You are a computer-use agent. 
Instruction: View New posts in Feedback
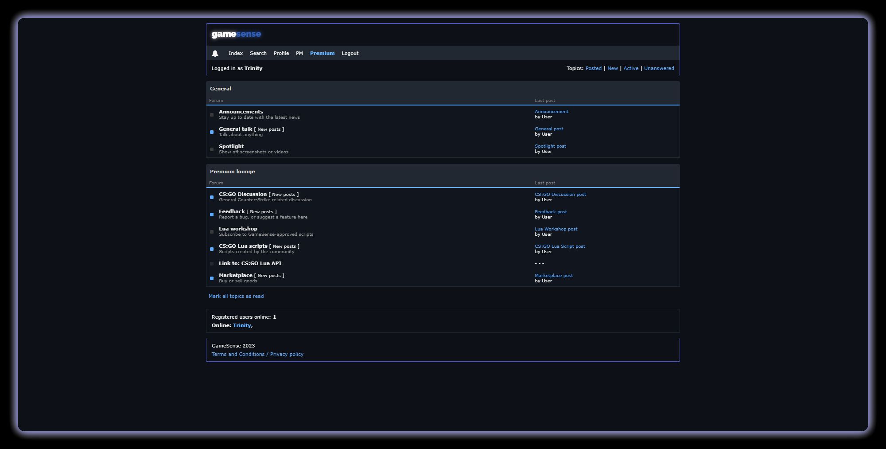pyautogui.click(x=261, y=212)
